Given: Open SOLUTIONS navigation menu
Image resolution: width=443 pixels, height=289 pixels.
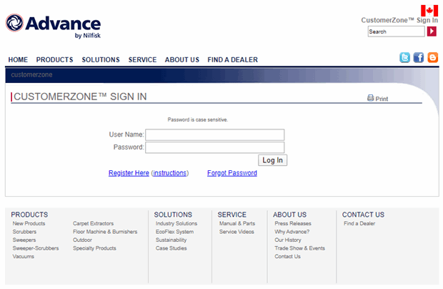Looking at the screenshot, I should [101, 60].
